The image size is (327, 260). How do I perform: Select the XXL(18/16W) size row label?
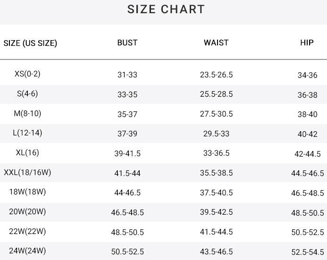point(27,172)
